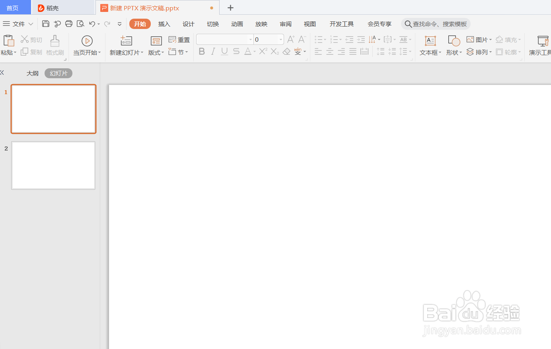Expand the Section (节) dropdown
The image size is (551, 349).
(x=186, y=52)
